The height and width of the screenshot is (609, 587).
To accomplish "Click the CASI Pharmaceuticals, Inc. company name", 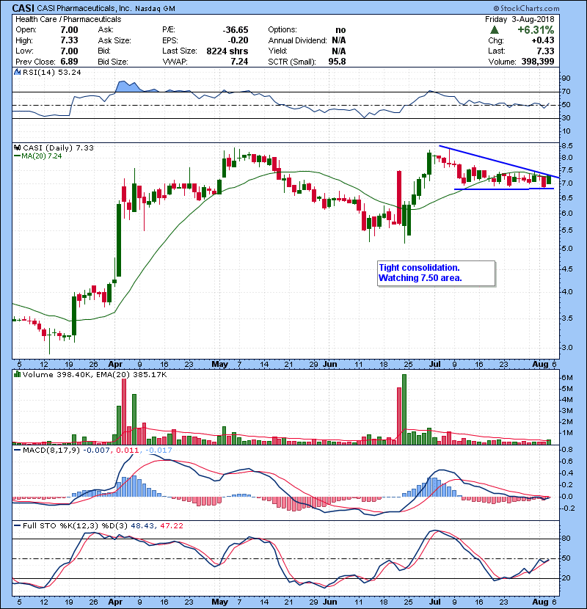I will click(x=84, y=8).
